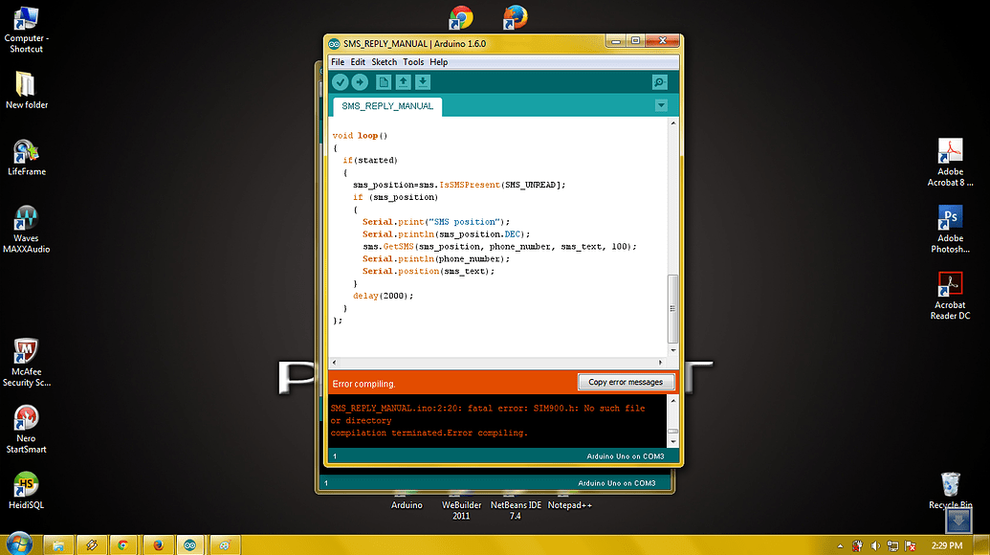Select the New folder desktop icon
Image resolution: width=990 pixels, height=555 pixels.
click(x=27, y=90)
